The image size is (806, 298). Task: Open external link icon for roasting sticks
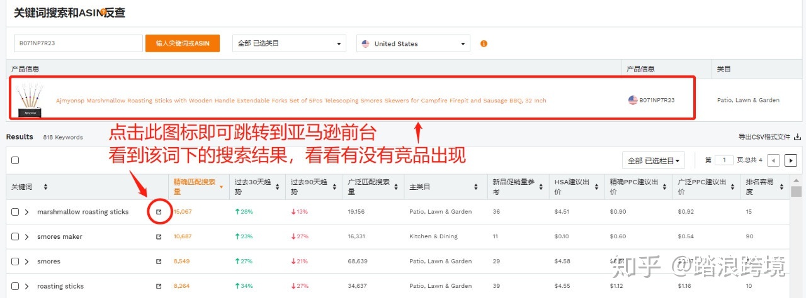[159, 286]
